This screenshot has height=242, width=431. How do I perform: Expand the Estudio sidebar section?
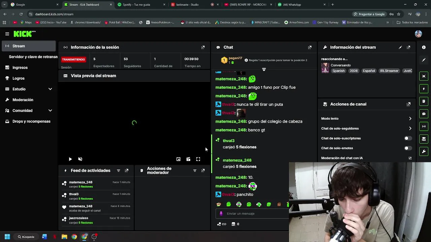pos(50,89)
